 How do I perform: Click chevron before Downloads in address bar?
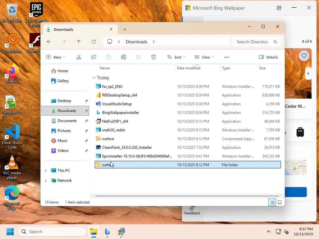[119, 42]
